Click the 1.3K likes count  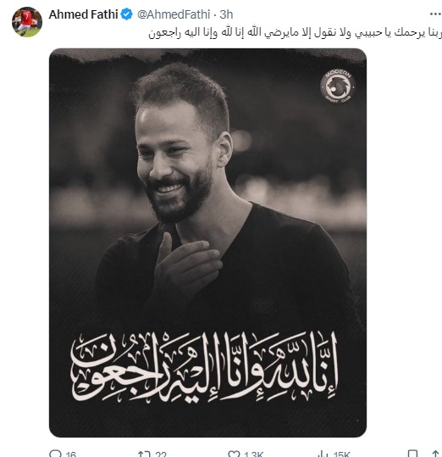(254, 454)
